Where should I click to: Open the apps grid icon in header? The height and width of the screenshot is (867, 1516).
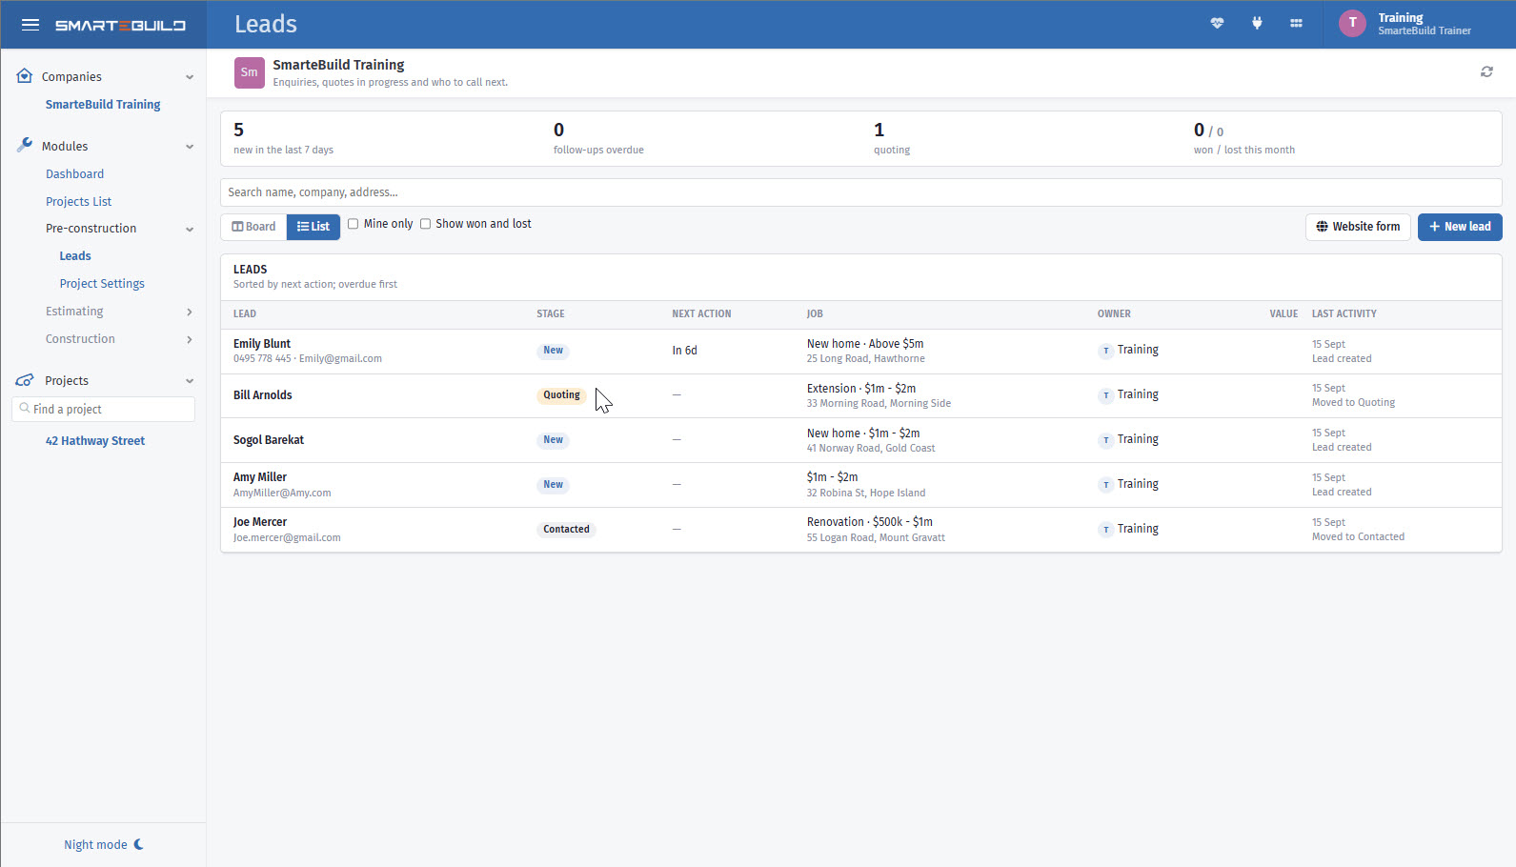tap(1296, 24)
